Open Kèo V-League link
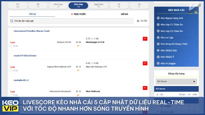Viewport: 205px width, 115px height. [168, 63]
